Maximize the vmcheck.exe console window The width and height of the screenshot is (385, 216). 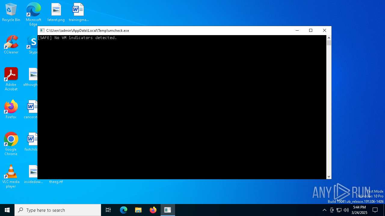(311, 30)
